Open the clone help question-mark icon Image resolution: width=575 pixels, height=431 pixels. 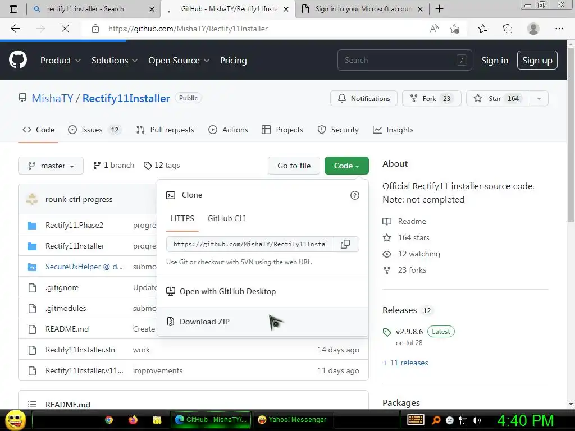point(355,195)
